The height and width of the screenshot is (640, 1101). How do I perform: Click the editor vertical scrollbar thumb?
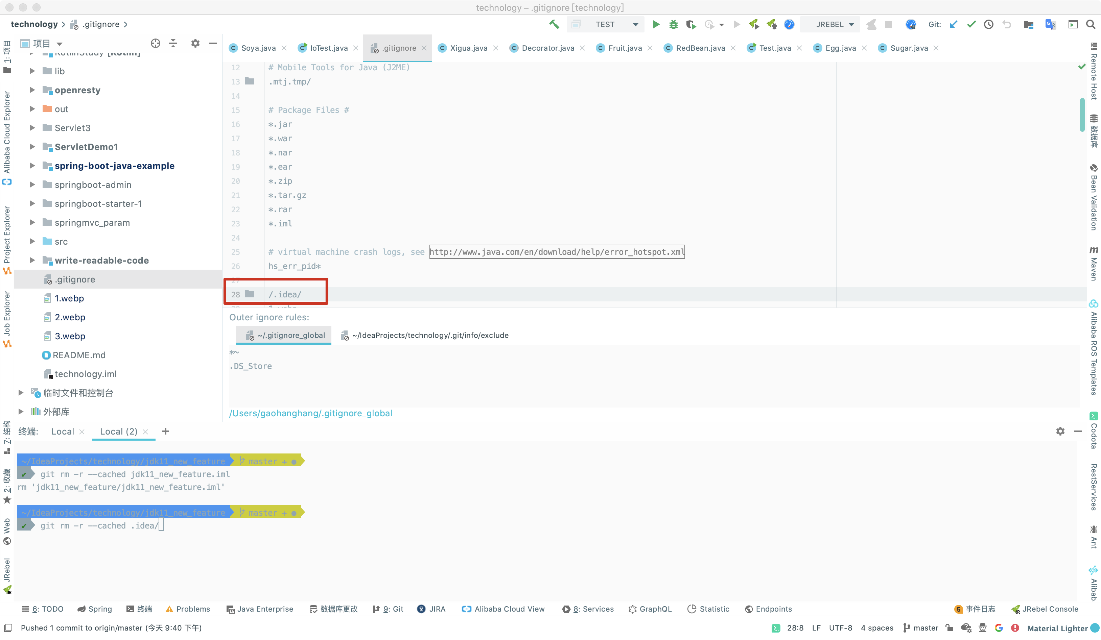click(x=1082, y=114)
